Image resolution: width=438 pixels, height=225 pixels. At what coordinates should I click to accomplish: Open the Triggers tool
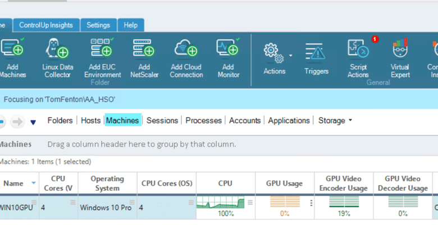pos(316,58)
